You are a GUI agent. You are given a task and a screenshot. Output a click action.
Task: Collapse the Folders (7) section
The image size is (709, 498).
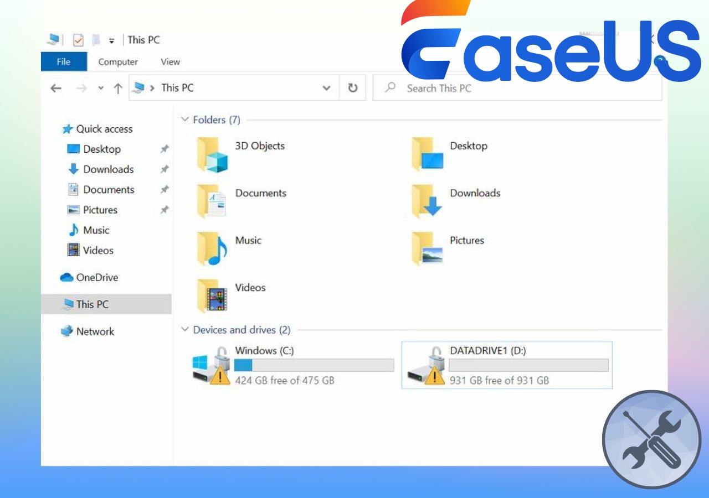[x=184, y=120]
